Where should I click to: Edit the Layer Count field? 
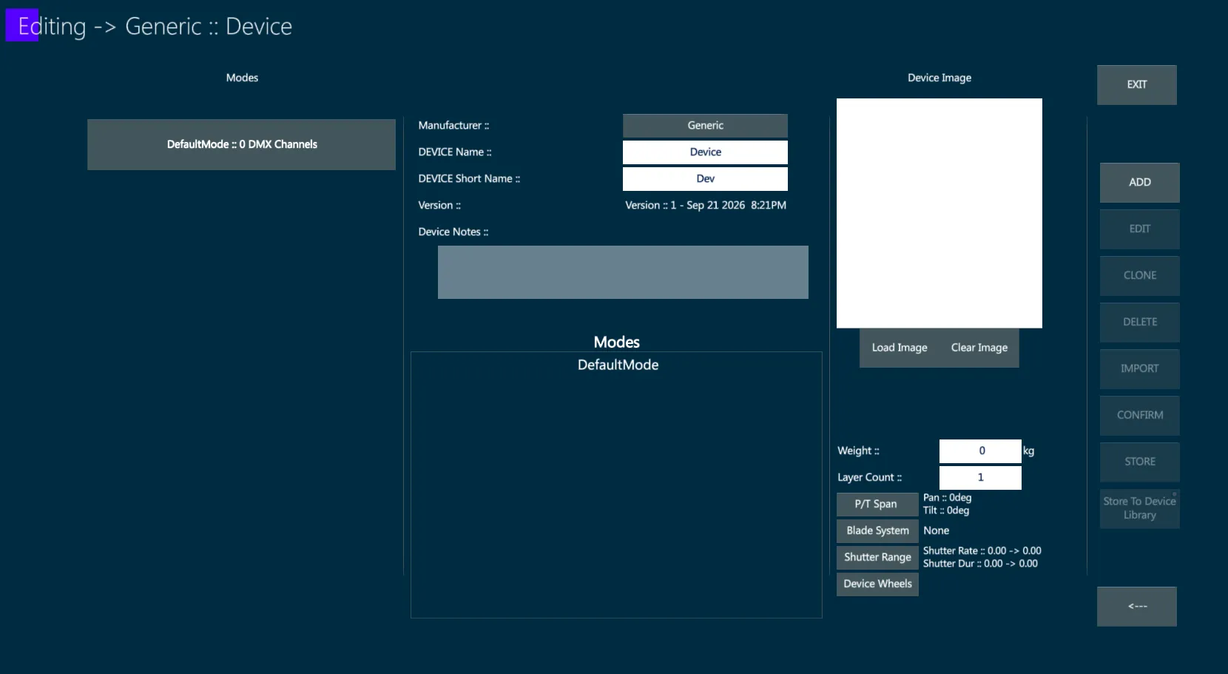pos(980,477)
